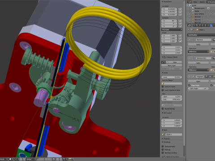
Task: Open the outliner editor type selector
Action: click(189, 2)
